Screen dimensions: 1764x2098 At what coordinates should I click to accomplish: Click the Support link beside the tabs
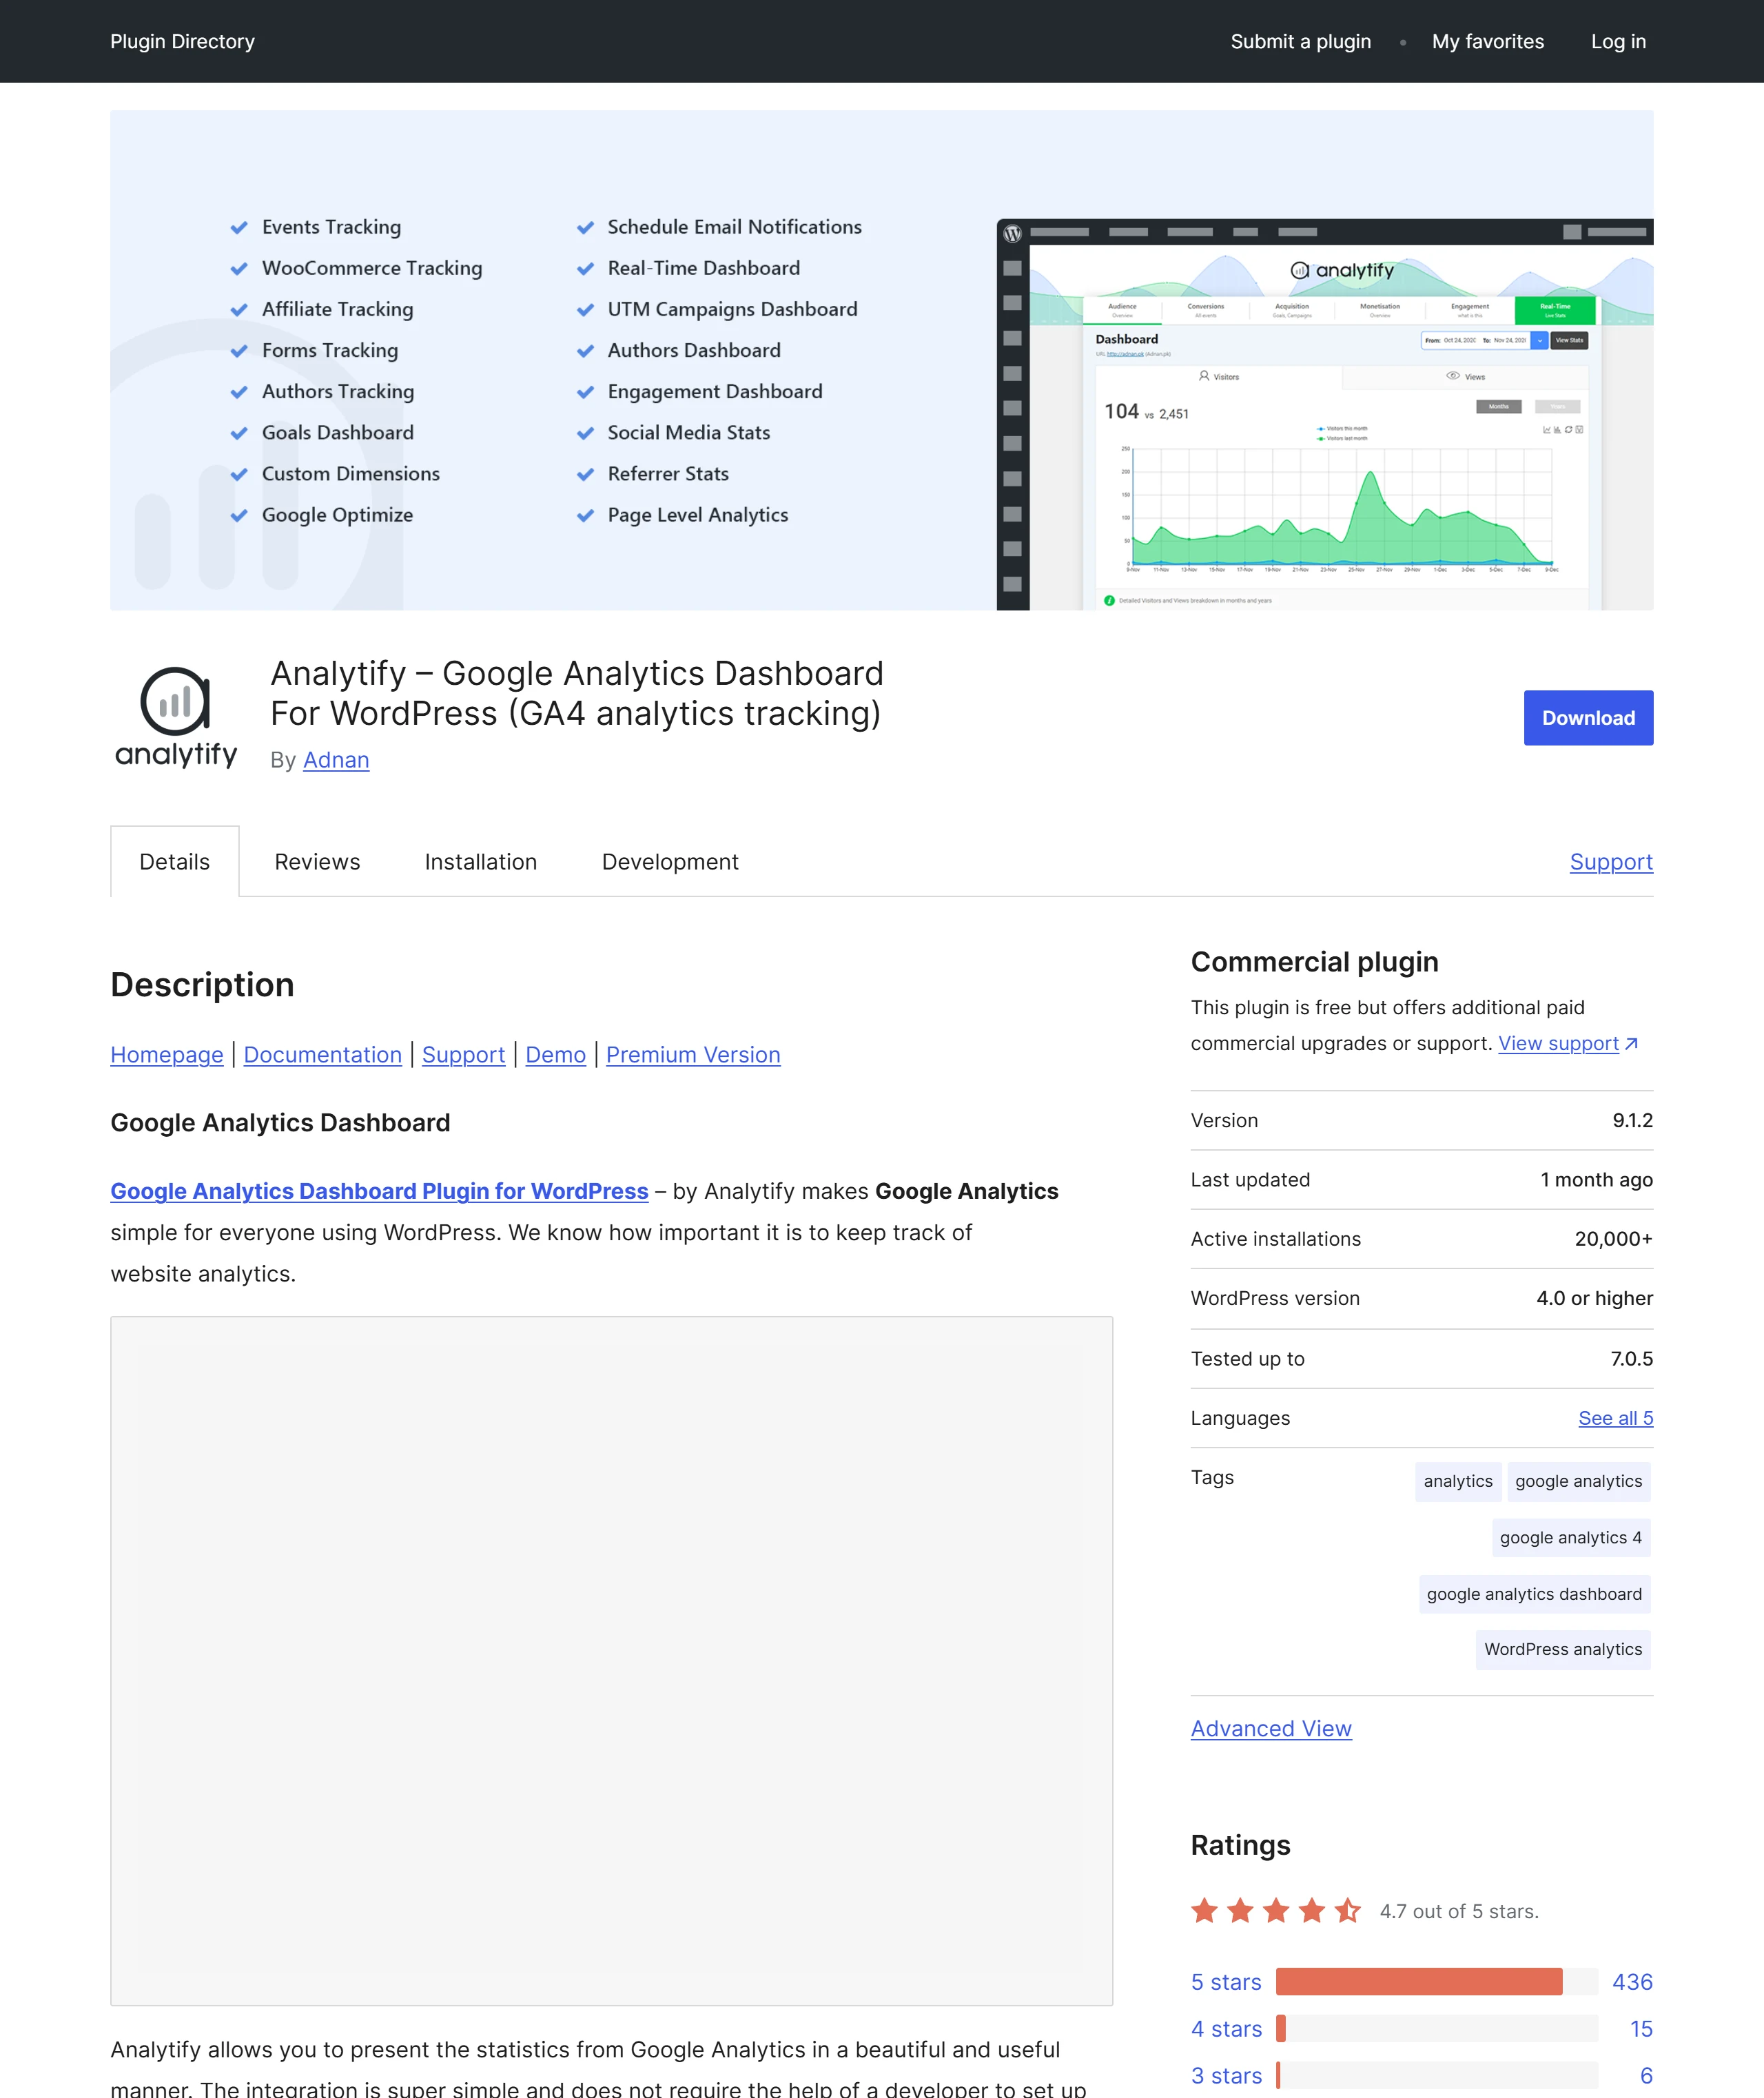point(1611,861)
